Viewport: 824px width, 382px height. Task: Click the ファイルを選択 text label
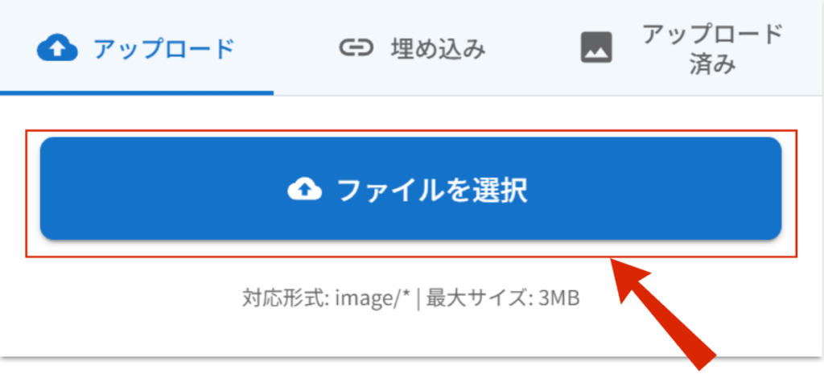click(x=432, y=190)
